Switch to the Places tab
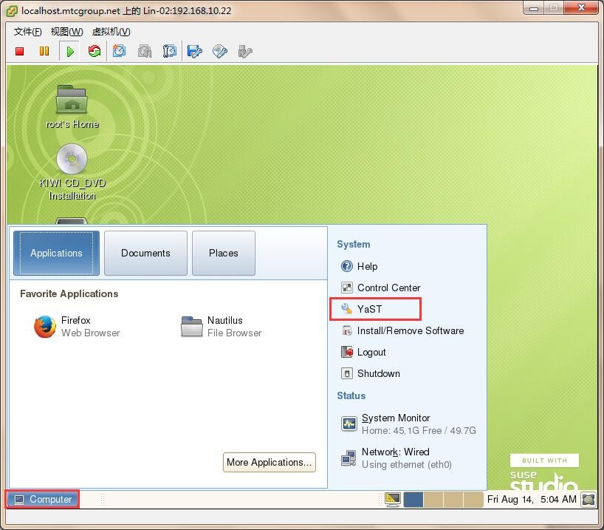This screenshot has height=530, width=604. click(x=224, y=253)
